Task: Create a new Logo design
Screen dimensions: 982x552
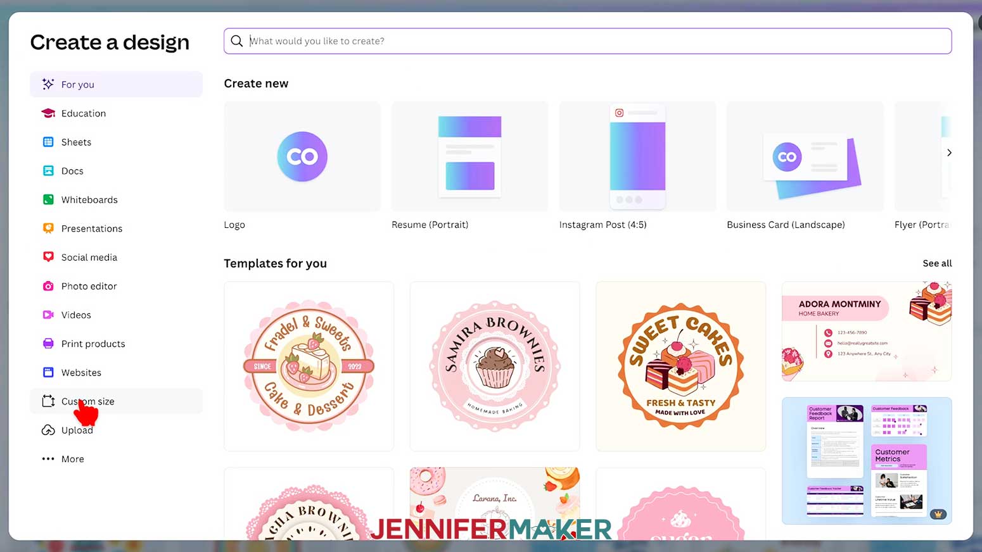Action: 302,156
